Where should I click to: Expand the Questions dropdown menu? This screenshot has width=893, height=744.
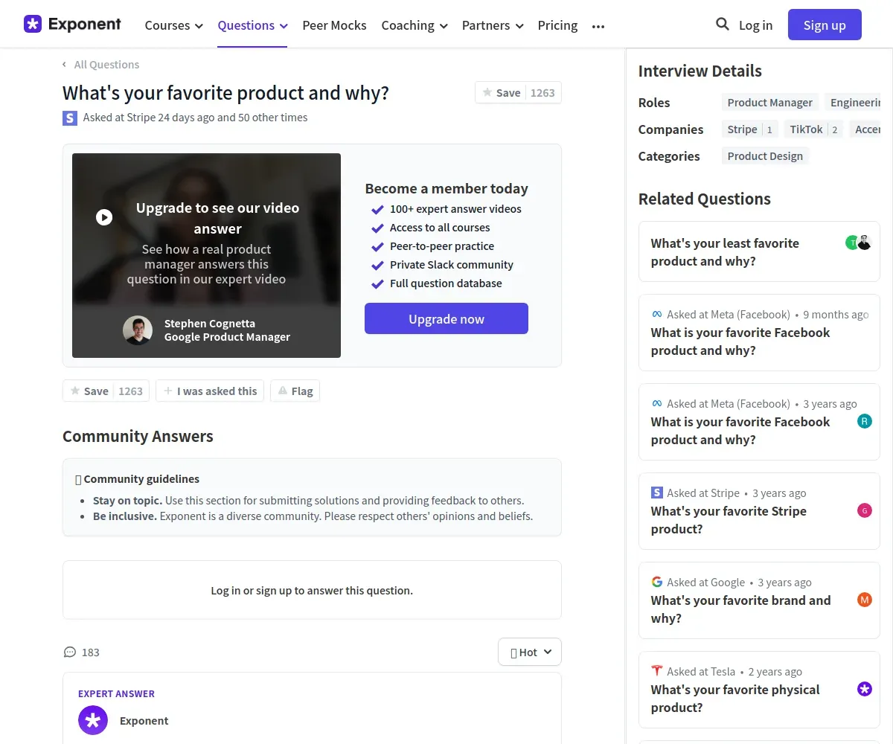point(252,25)
